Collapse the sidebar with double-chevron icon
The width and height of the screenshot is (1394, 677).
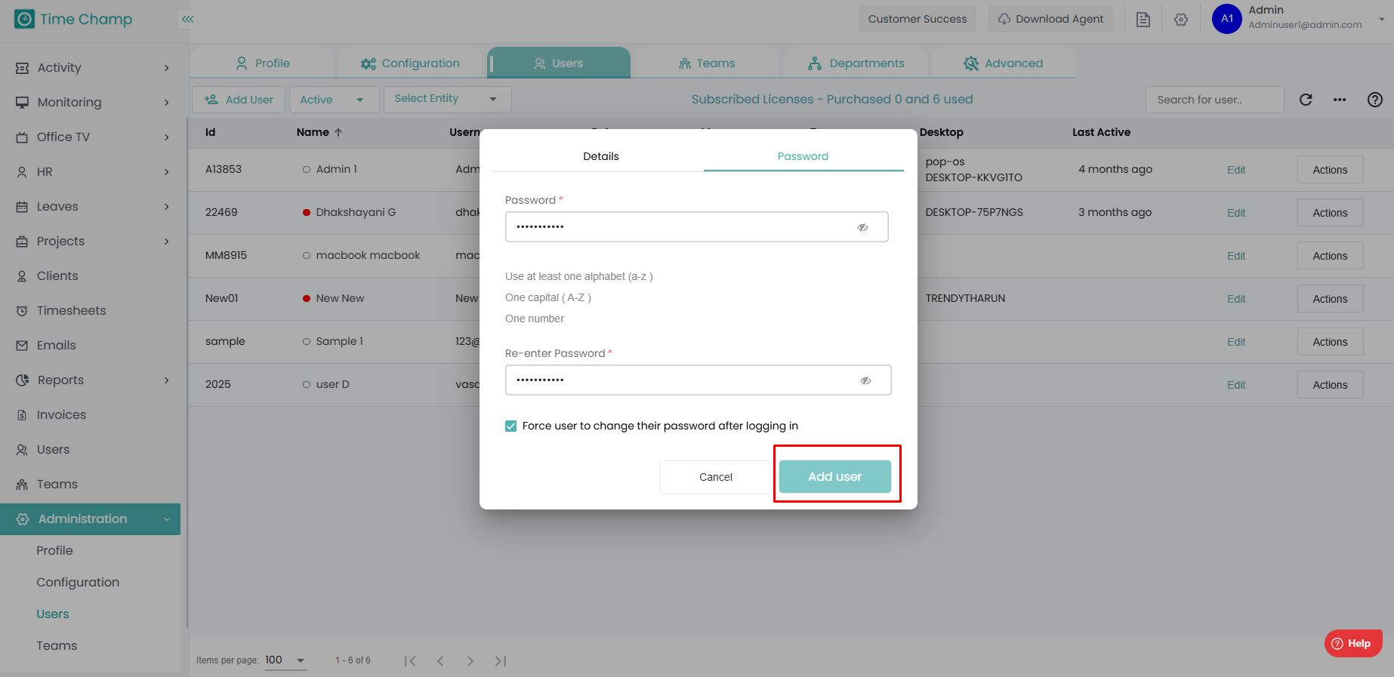point(188,19)
